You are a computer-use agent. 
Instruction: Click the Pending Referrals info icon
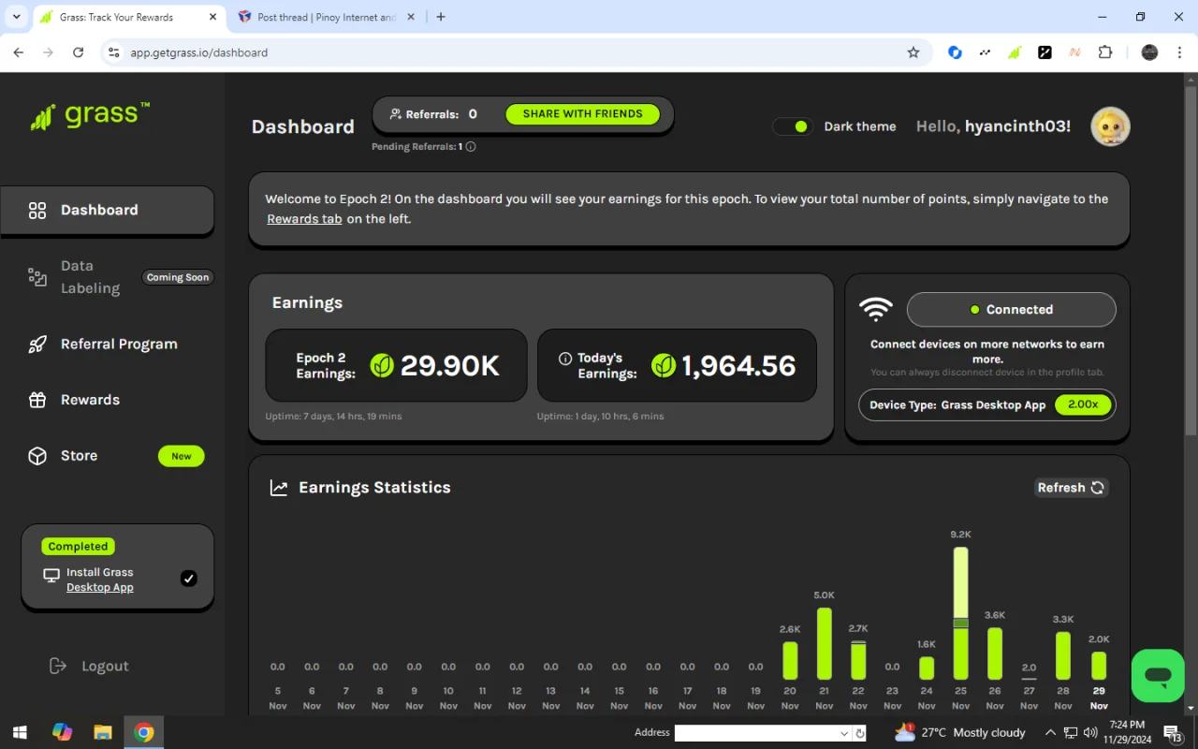(471, 146)
